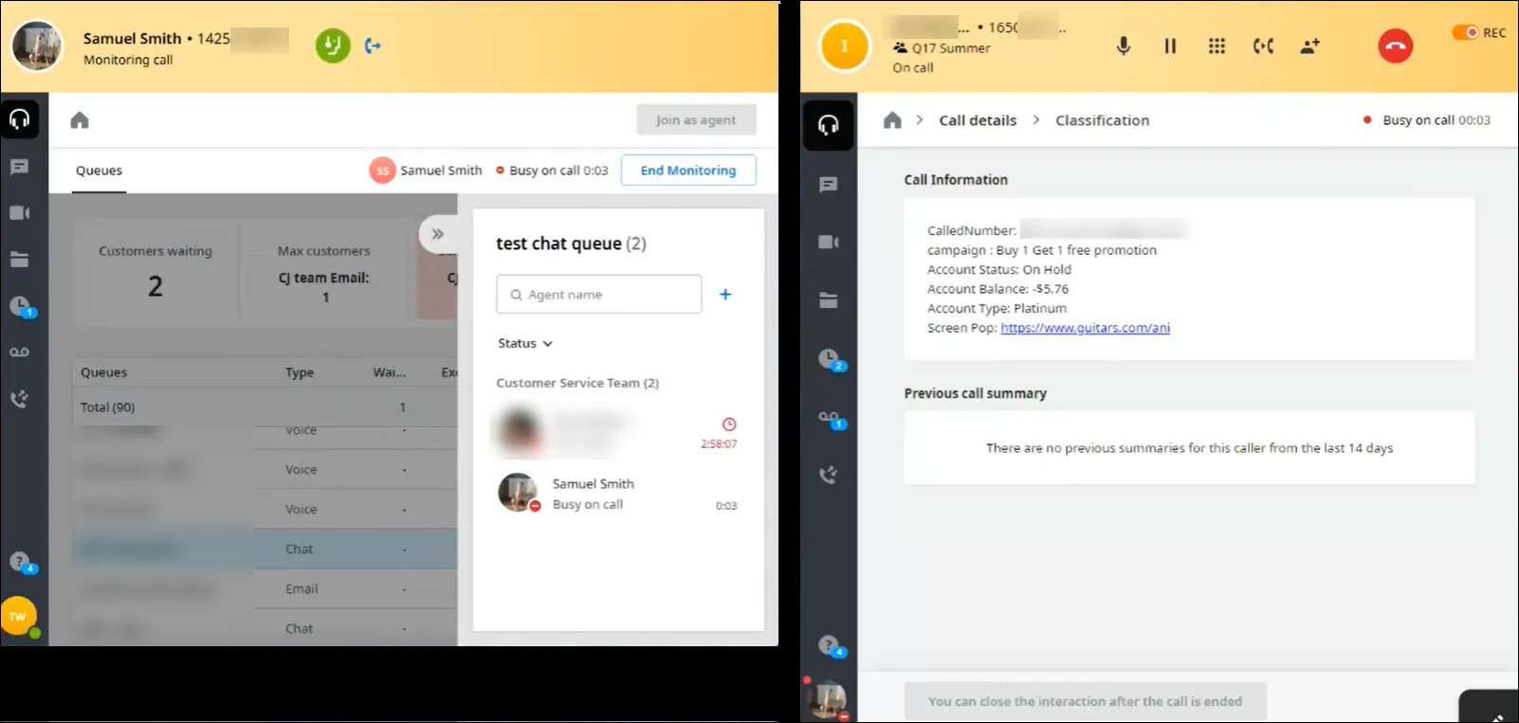The image size is (1519, 723).
Task: Put the call on hold with pause icon
Action: click(x=1170, y=45)
